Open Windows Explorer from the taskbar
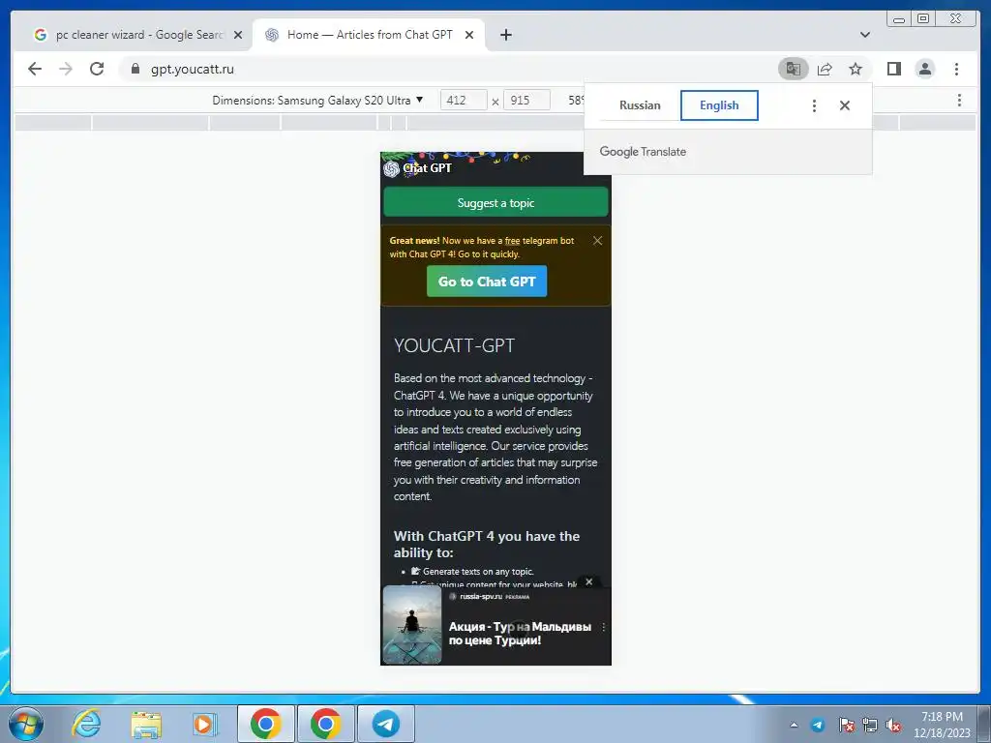991x743 pixels. (146, 724)
